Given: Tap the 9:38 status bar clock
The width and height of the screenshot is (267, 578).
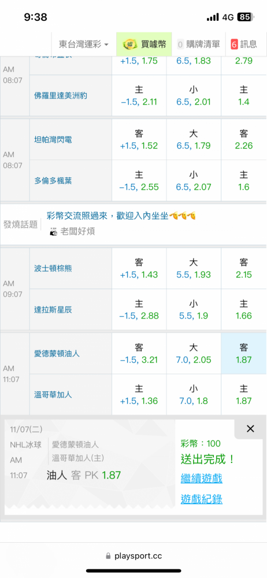Looking at the screenshot, I should [x=35, y=17].
